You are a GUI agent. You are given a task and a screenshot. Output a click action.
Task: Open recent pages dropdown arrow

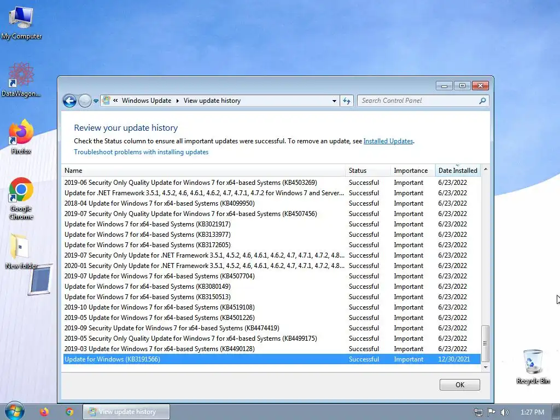coord(96,101)
